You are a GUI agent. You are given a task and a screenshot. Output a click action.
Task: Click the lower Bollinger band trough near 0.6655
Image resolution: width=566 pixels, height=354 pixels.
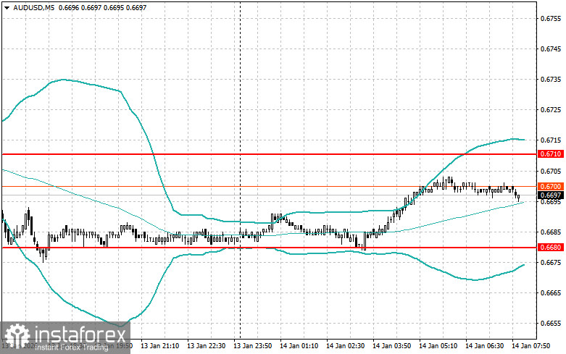120,326
